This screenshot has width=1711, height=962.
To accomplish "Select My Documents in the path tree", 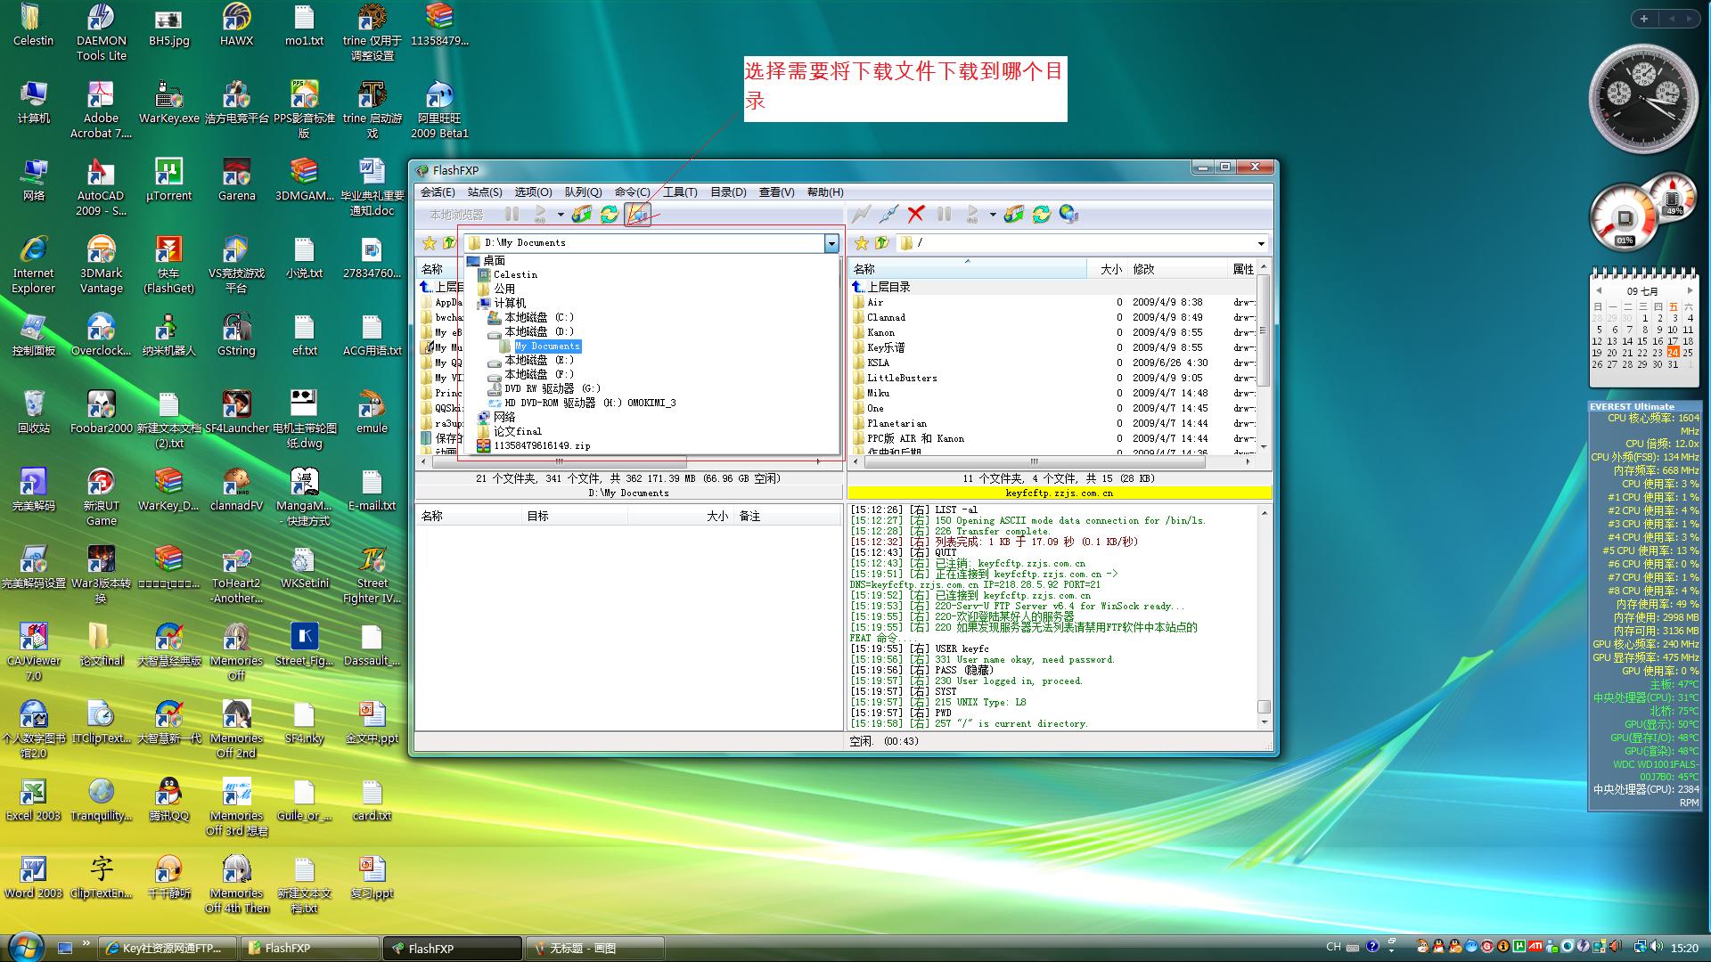I will click(547, 346).
